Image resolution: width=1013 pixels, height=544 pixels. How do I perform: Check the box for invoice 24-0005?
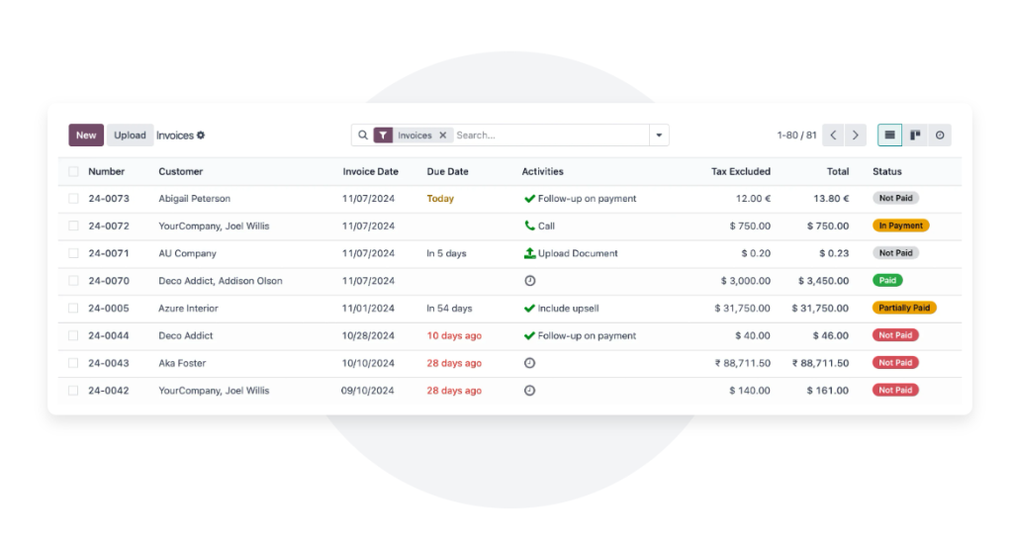click(73, 309)
